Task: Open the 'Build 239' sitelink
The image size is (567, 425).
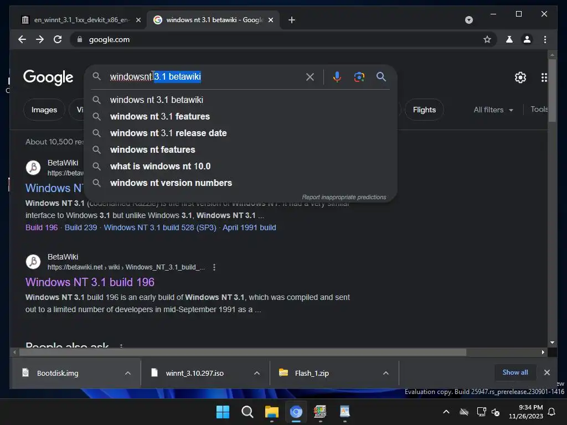Action: tap(81, 227)
